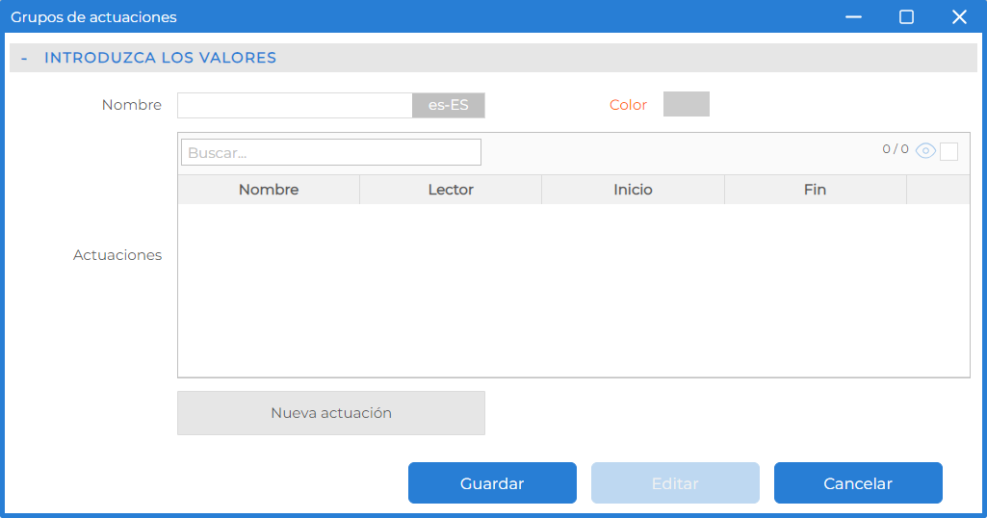Open the es-ES language selector
Image resolution: width=987 pixels, height=518 pixels.
click(x=448, y=105)
